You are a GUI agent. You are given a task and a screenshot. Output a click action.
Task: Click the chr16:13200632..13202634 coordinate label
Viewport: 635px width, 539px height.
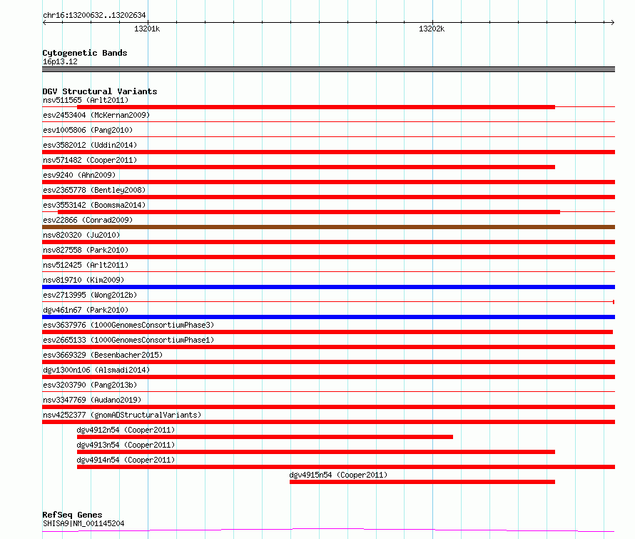tap(94, 15)
